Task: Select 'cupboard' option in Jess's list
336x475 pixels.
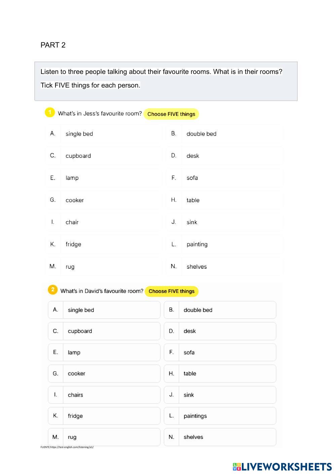Action: [x=103, y=156]
